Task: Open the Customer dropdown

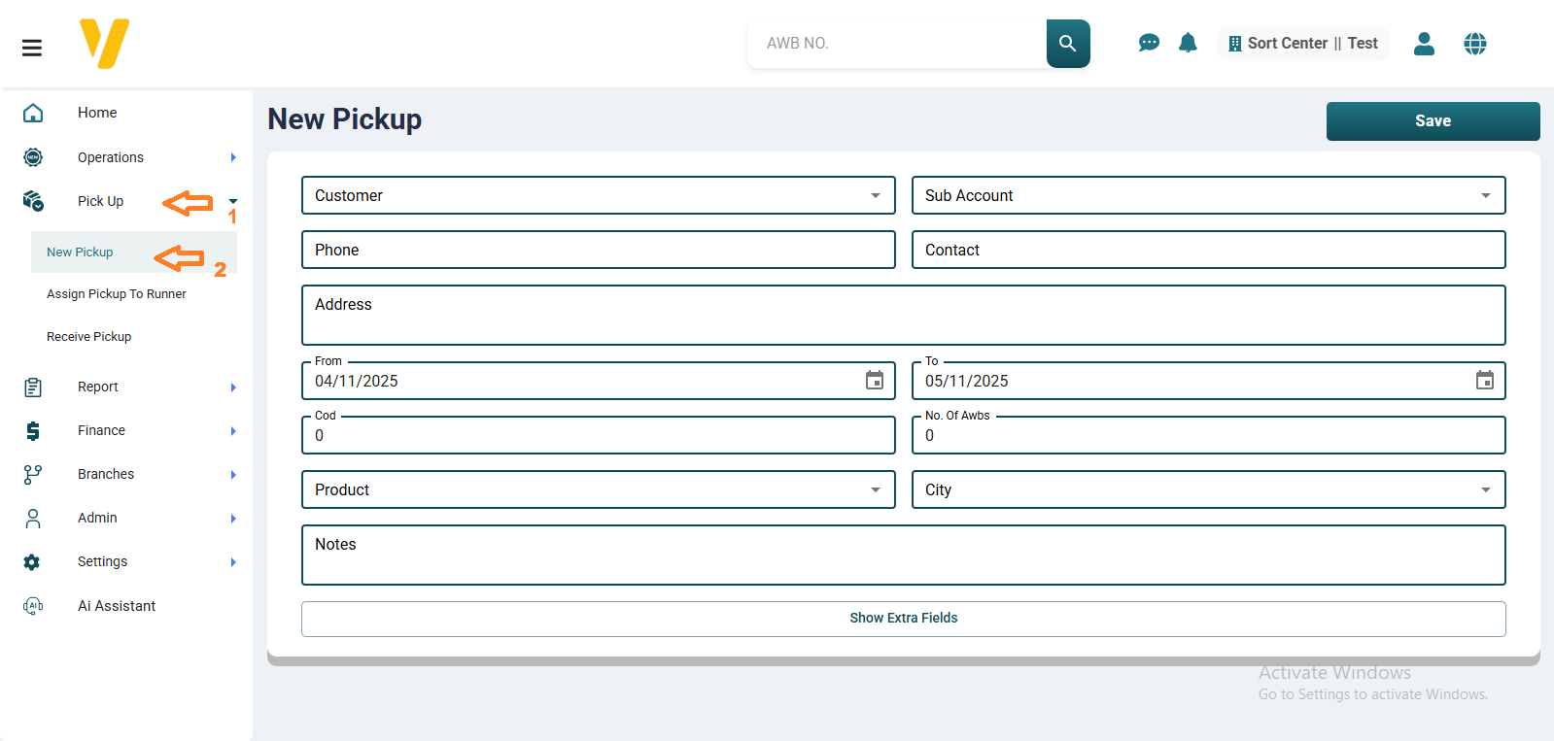Action: [x=599, y=195]
